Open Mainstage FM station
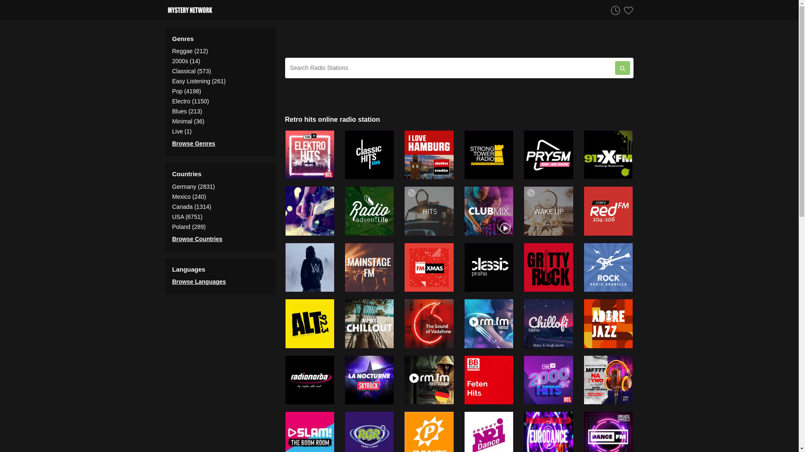Viewport: 805px width, 452px height. pos(369,267)
